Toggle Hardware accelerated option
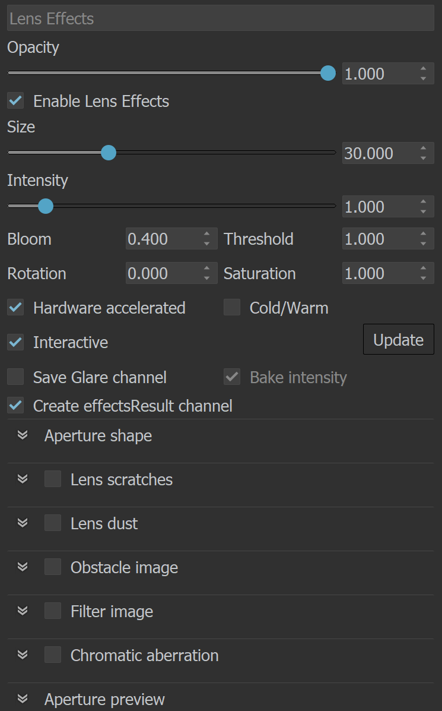 point(15,308)
